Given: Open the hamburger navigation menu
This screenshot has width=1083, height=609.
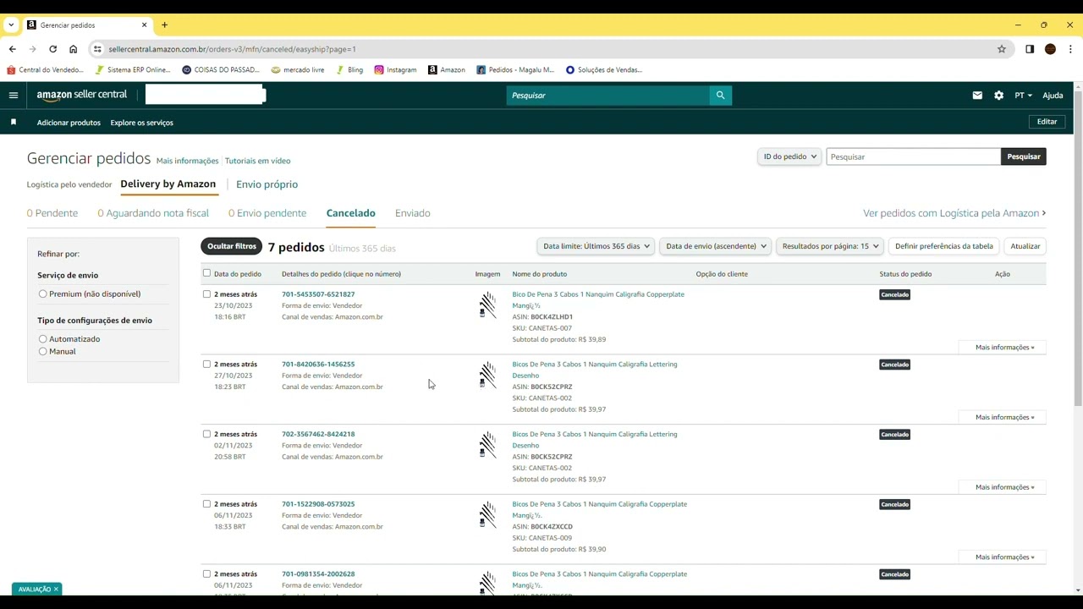Looking at the screenshot, I should coord(14,96).
